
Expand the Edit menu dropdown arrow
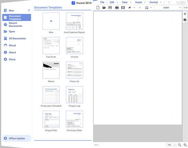pyautogui.click(x=117, y=2)
